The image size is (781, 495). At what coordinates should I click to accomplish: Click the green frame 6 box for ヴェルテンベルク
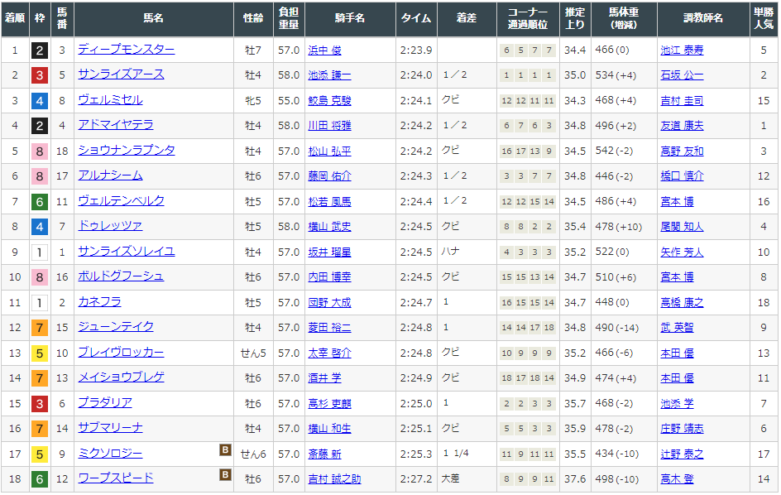[x=39, y=202]
